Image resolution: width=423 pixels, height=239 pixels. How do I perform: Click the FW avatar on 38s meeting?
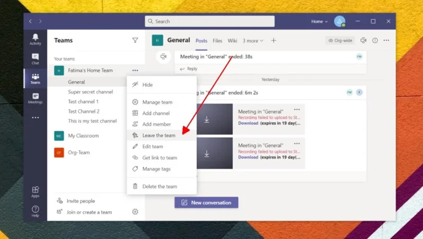[x=359, y=56]
